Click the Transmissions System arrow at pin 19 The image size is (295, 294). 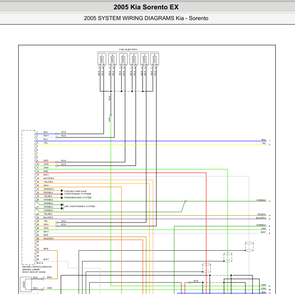(x=62, y=197)
